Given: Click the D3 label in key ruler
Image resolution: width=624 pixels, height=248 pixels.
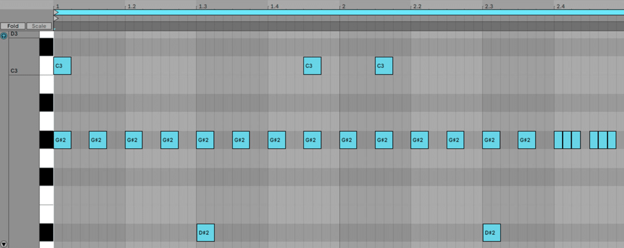Looking at the screenshot, I should tap(14, 34).
